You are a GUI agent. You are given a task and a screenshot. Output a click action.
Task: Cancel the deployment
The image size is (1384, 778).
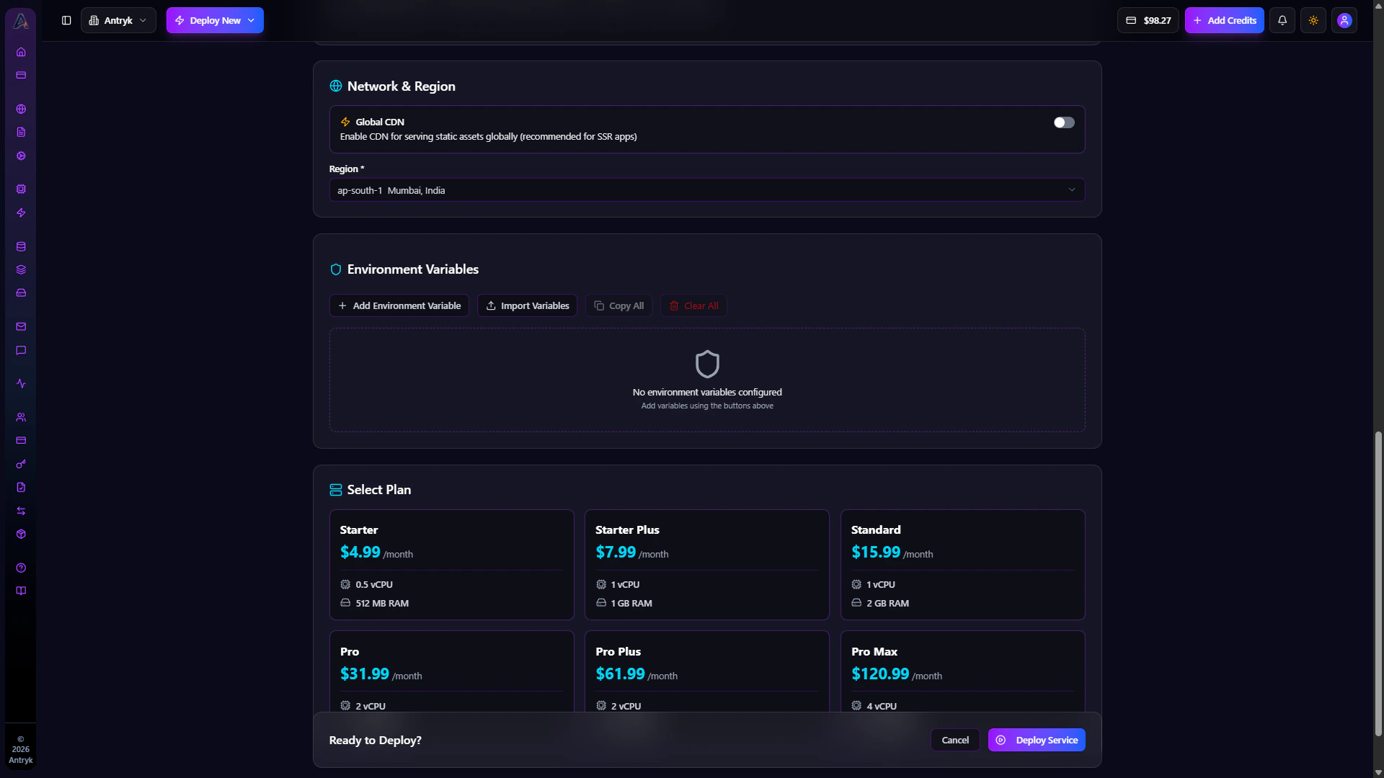pos(955,740)
